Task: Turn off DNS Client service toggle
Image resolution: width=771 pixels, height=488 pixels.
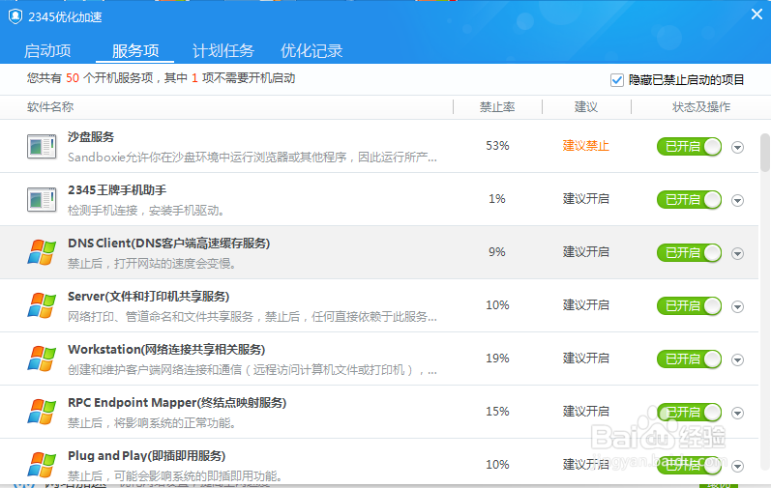Action: pyautogui.click(x=689, y=252)
